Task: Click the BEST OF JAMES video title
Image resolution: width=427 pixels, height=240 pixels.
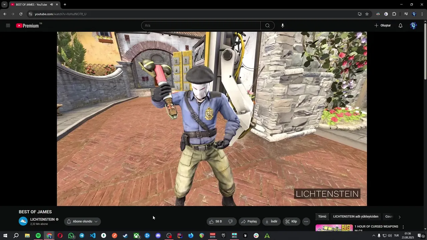Action: (35, 212)
